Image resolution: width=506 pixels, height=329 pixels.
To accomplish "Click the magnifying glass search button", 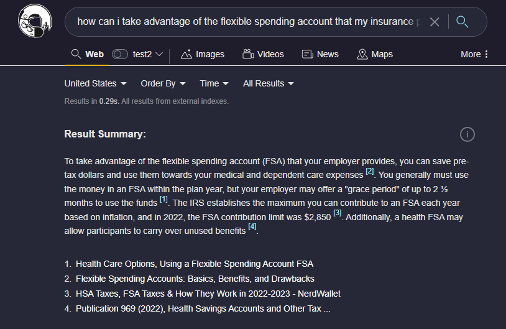I will (x=462, y=22).
